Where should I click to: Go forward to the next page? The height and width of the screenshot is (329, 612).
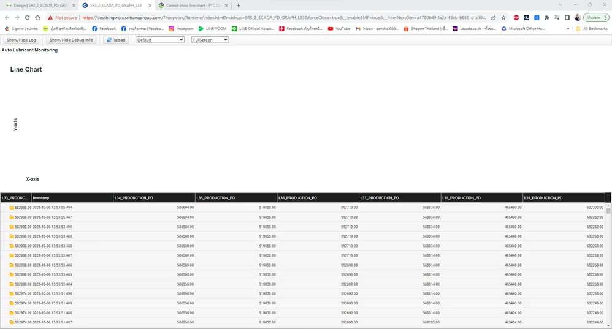[17, 18]
